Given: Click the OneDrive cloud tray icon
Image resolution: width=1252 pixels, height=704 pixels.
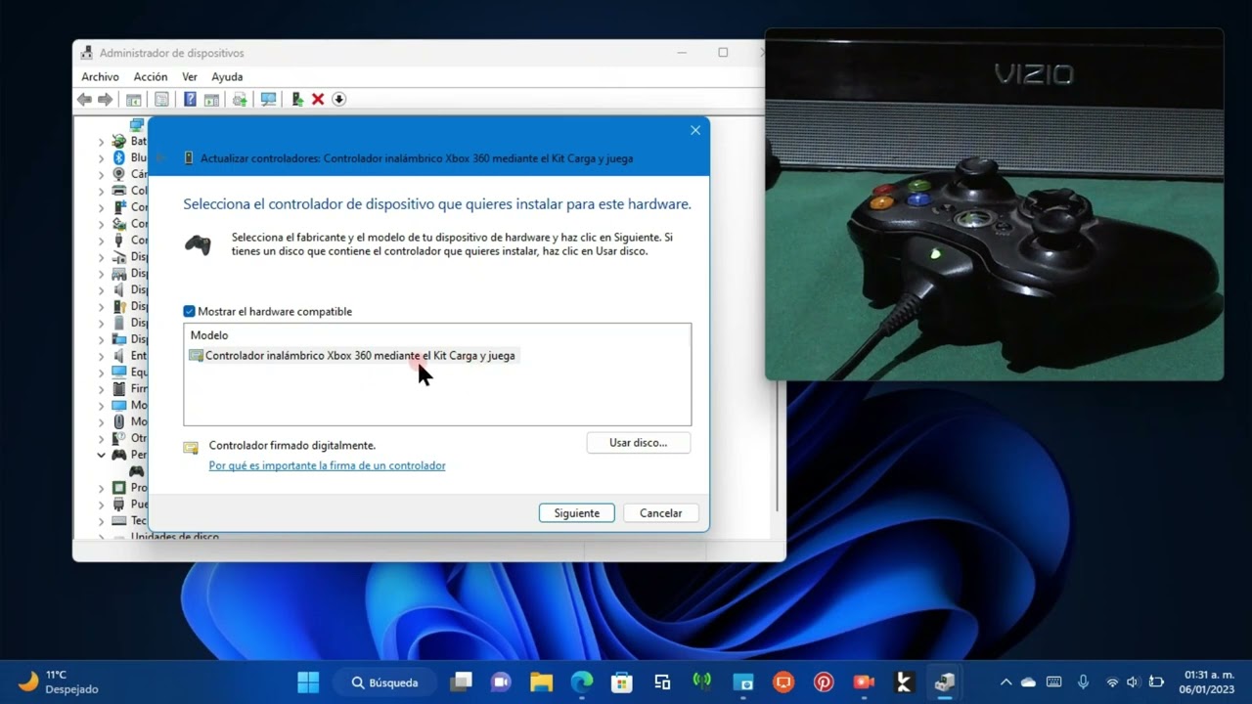Looking at the screenshot, I should coord(1028,682).
